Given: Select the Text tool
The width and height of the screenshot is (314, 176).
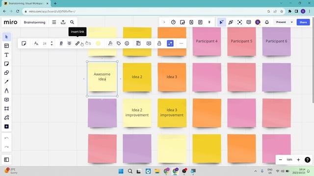Looking at the screenshot, I should tap(6, 55).
